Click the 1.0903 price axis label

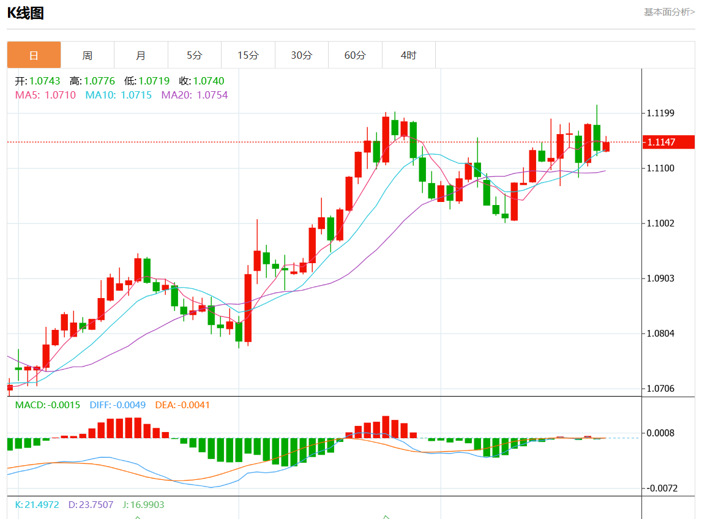[660, 278]
